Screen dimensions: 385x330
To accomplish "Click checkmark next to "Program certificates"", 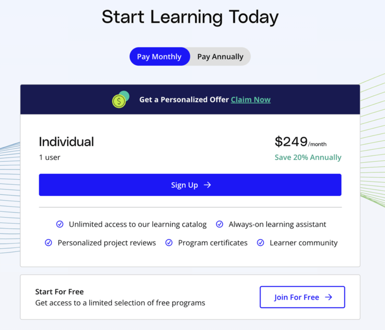I will (169, 243).
